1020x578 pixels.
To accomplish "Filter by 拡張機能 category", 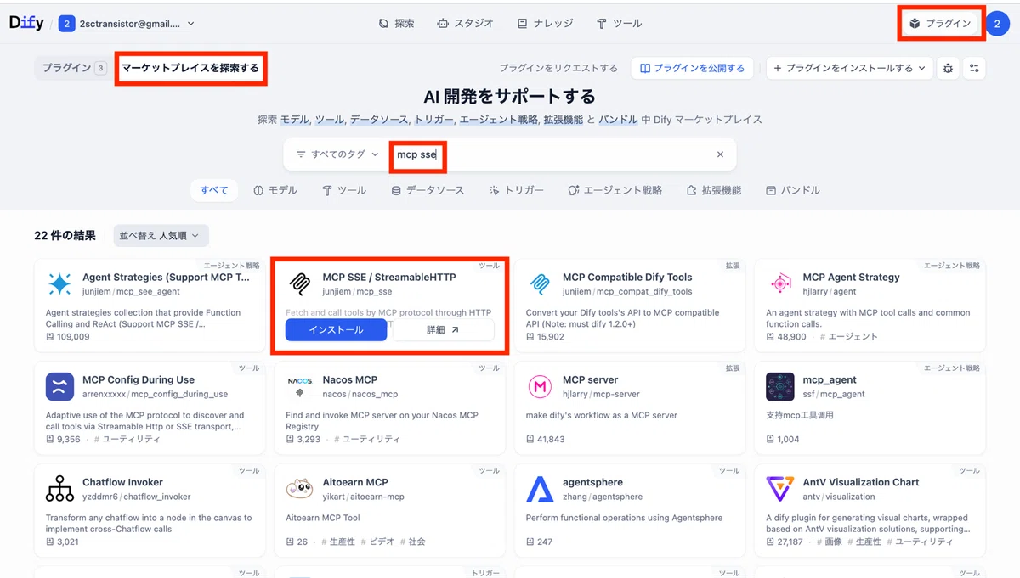I will click(x=714, y=190).
